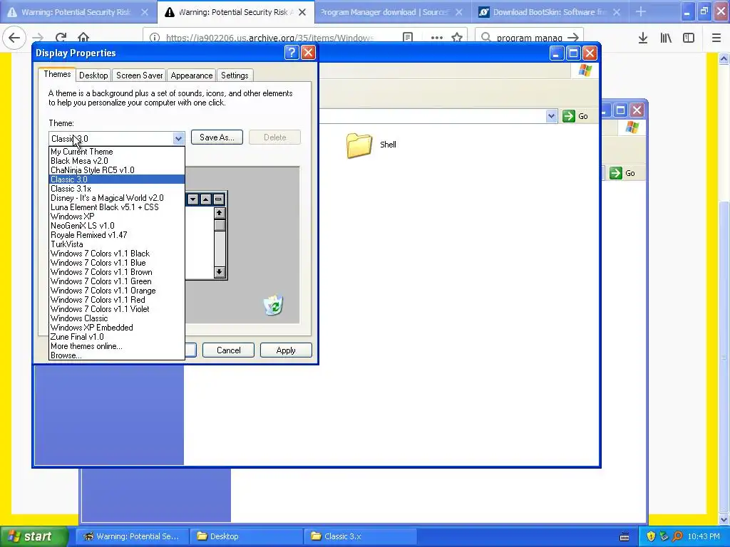Click the up arrow button in preview window
This screenshot has height=547, width=730.
pyautogui.click(x=205, y=199)
